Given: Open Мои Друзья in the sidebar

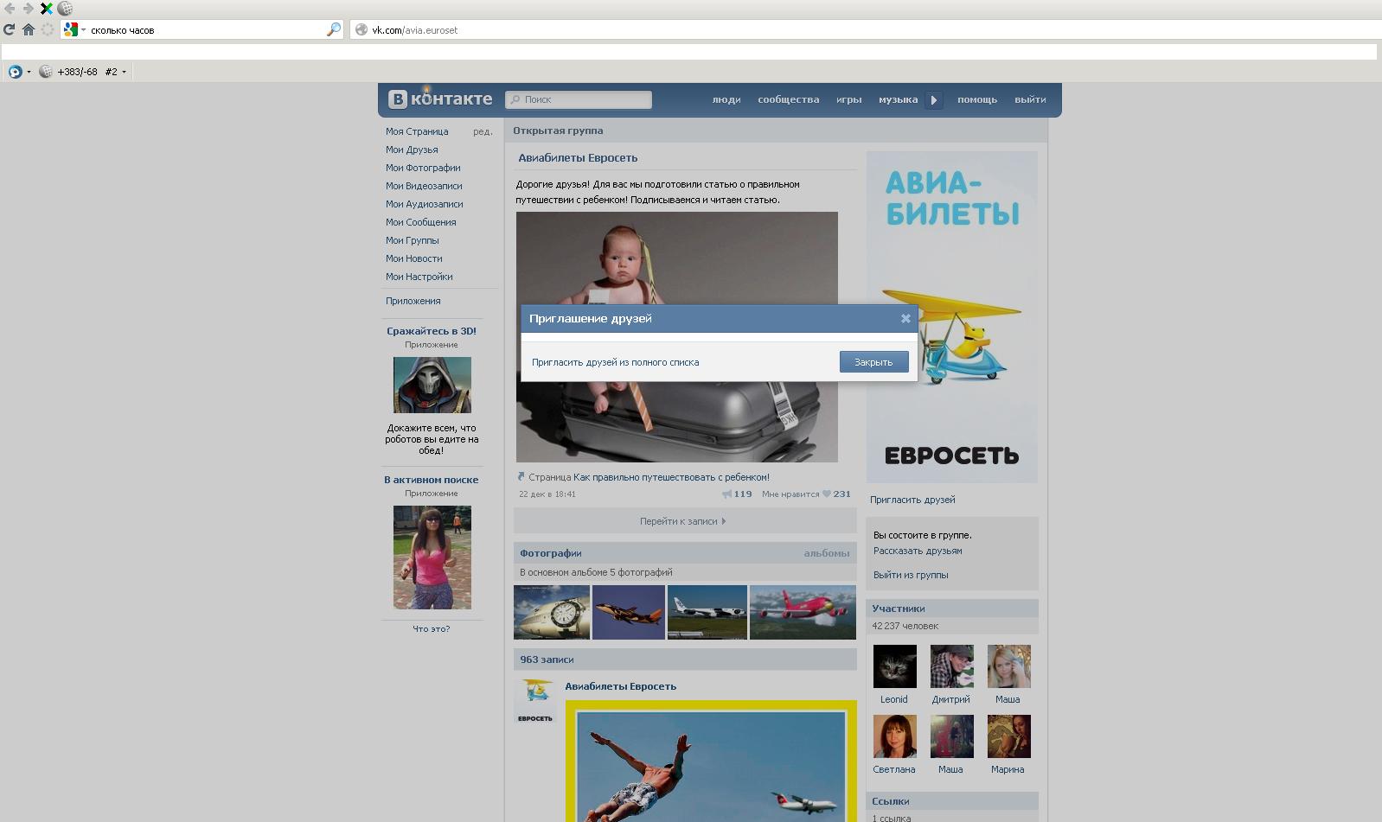Looking at the screenshot, I should [x=412, y=150].
